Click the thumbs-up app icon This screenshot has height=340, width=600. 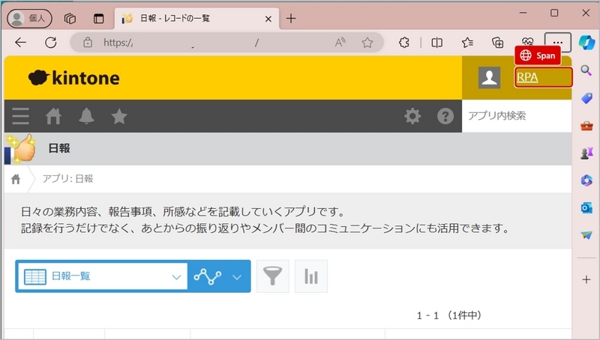[x=20, y=148]
